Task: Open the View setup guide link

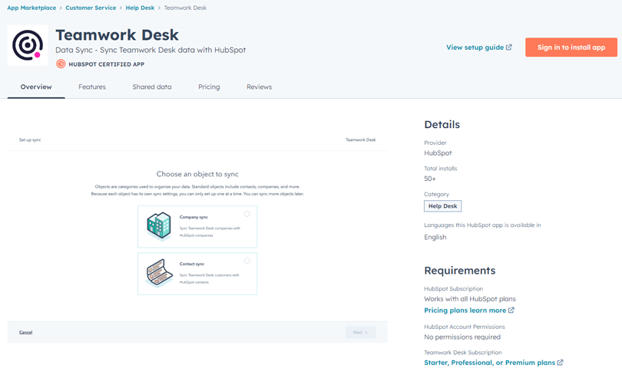Action: [x=479, y=47]
